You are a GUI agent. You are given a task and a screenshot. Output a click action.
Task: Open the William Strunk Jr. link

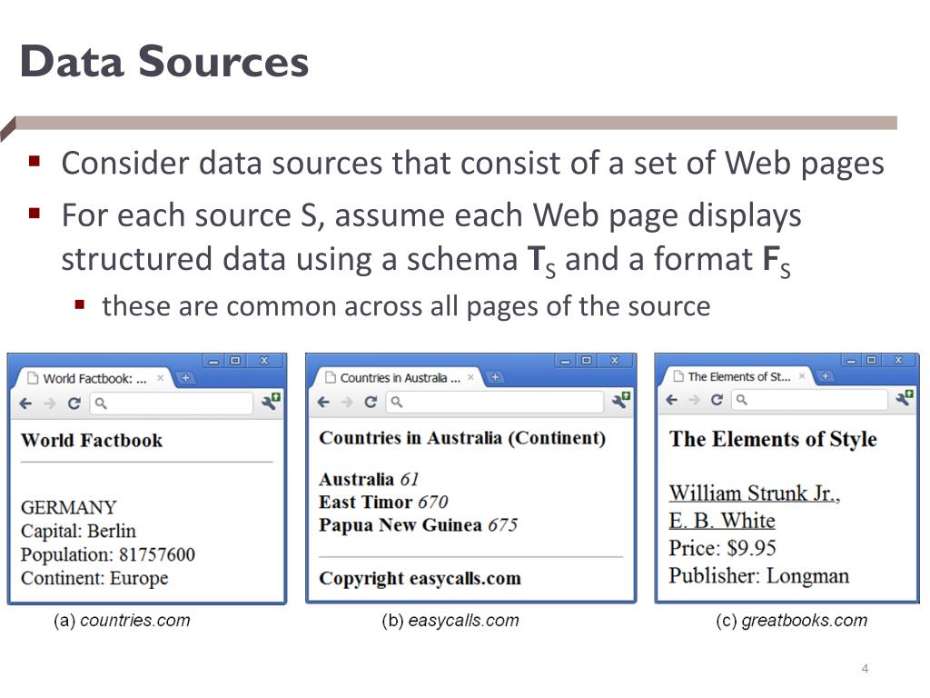(x=755, y=494)
